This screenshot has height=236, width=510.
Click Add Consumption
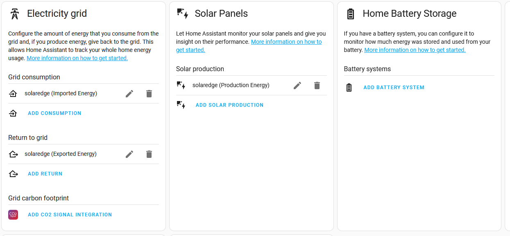point(54,113)
